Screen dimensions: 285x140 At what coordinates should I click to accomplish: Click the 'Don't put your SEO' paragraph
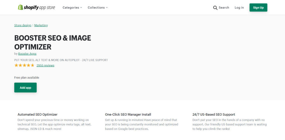click(230, 124)
